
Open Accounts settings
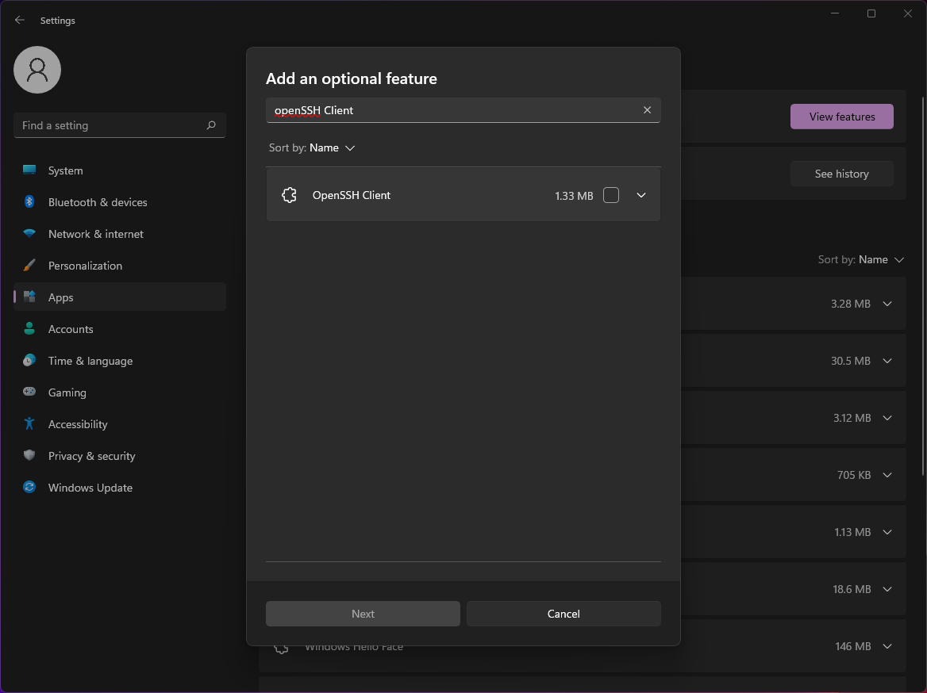(119, 329)
